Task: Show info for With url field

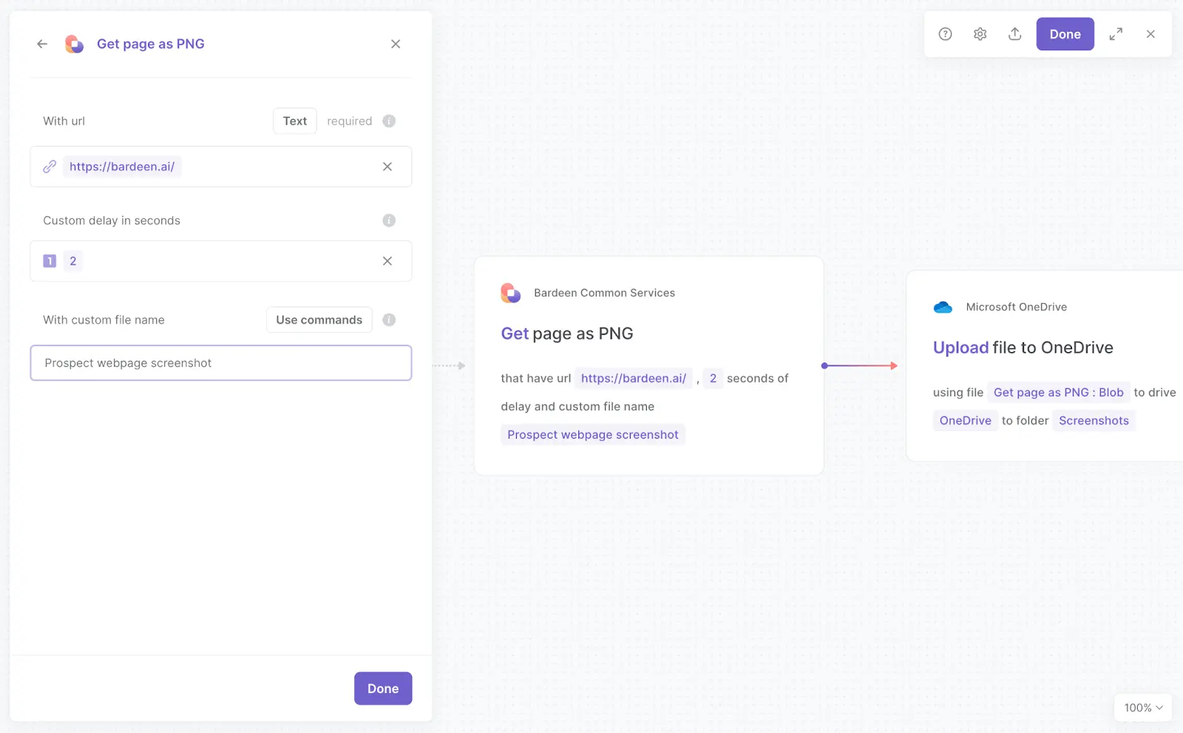Action: click(x=389, y=121)
